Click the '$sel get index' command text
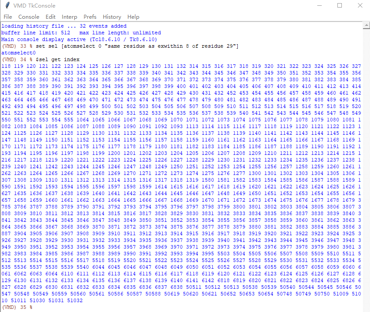Viewport: 370px width, 312px height. 58,59
